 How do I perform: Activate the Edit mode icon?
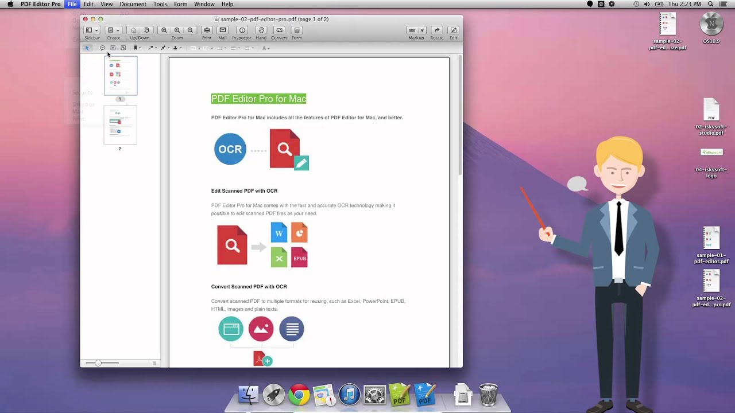453,30
